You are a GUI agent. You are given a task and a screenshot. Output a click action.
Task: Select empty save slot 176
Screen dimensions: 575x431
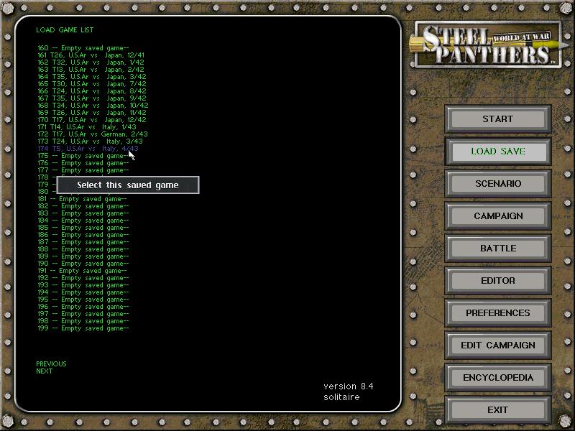pos(83,163)
